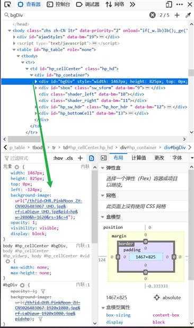194x328 pixels.
Task: Select the hp_sw_hdr div row
Action: 112,107
